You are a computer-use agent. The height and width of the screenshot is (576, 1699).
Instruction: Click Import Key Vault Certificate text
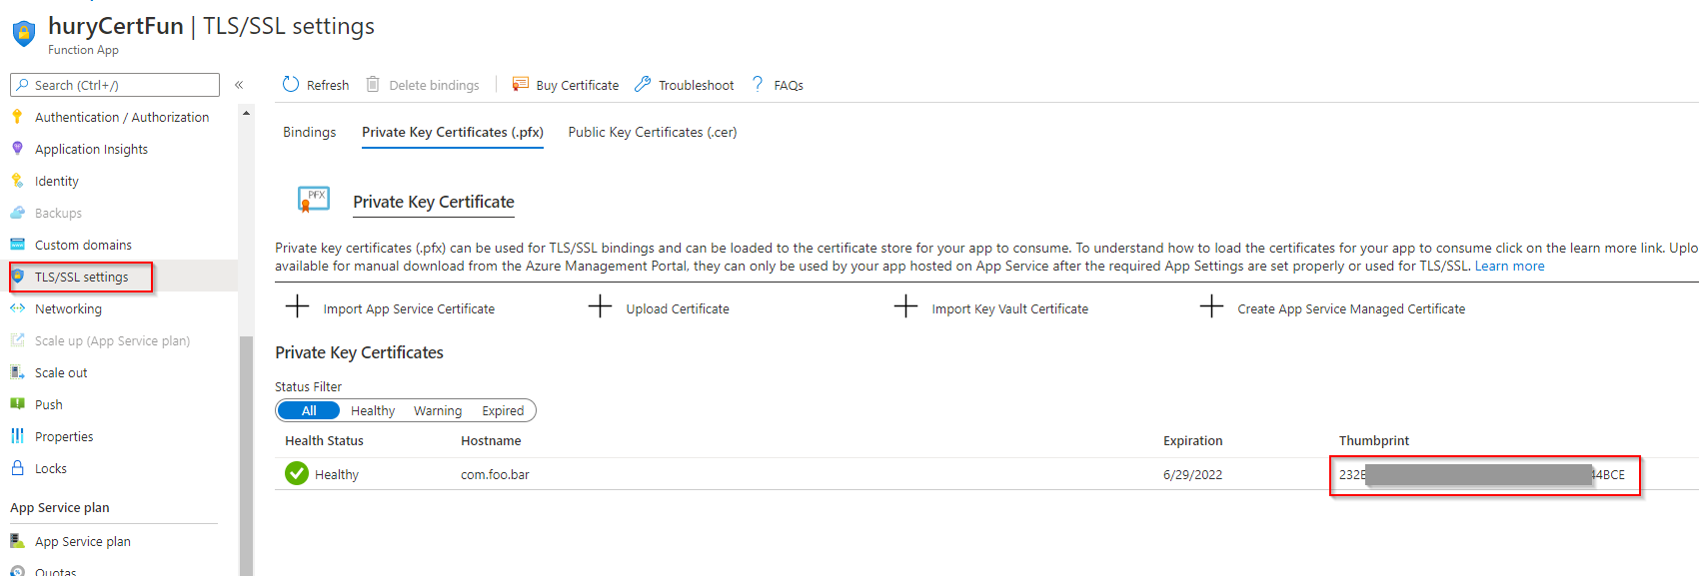(1010, 308)
